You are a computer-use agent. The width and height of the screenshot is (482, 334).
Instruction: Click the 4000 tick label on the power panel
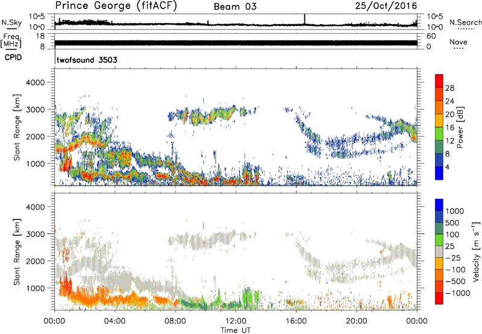pyautogui.click(x=35, y=83)
